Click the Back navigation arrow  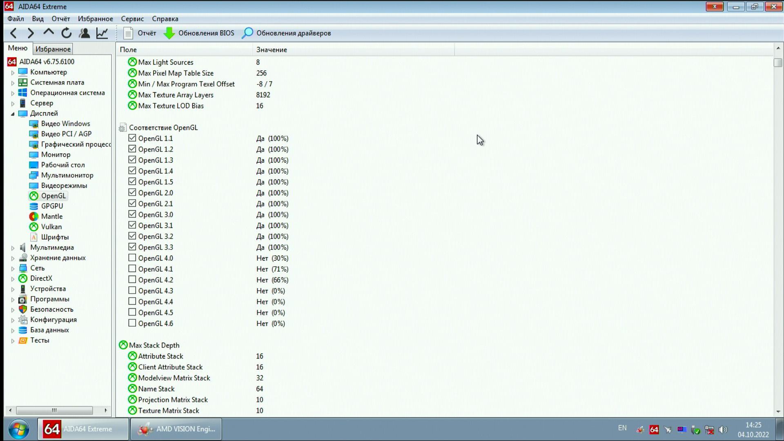[13, 33]
